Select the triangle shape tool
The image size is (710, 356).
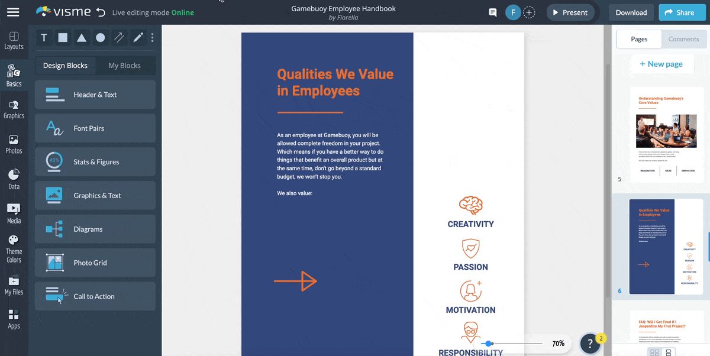[82, 37]
